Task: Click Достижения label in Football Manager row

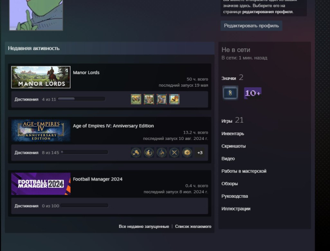Action: tap(26, 206)
